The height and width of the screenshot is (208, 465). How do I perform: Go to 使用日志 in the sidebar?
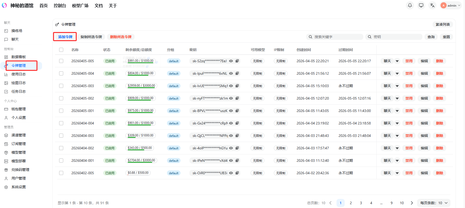[19, 74]
